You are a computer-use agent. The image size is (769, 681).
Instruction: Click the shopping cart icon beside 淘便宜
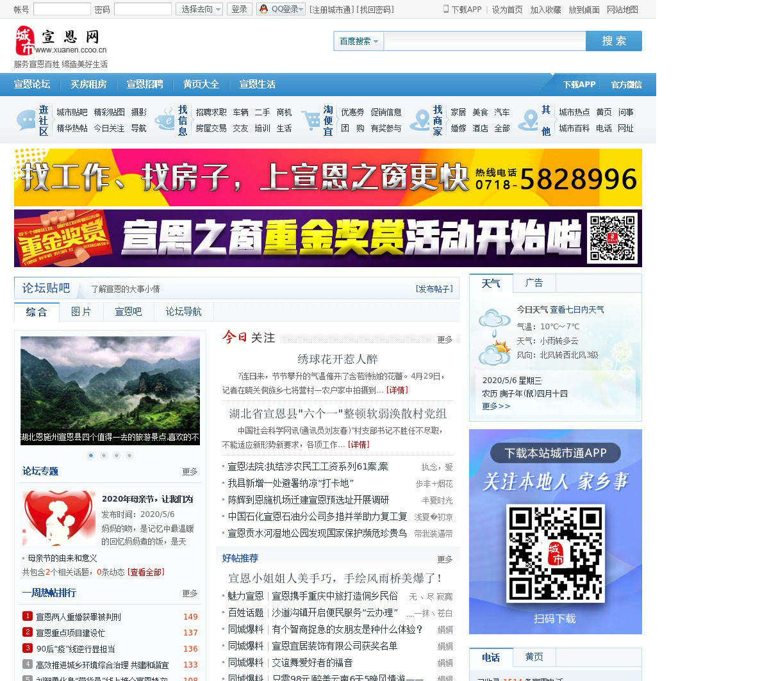311,120
